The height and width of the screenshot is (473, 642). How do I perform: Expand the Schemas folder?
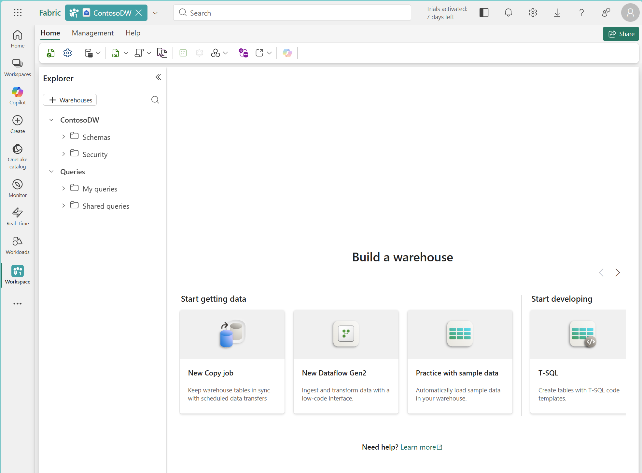point(63,137)
